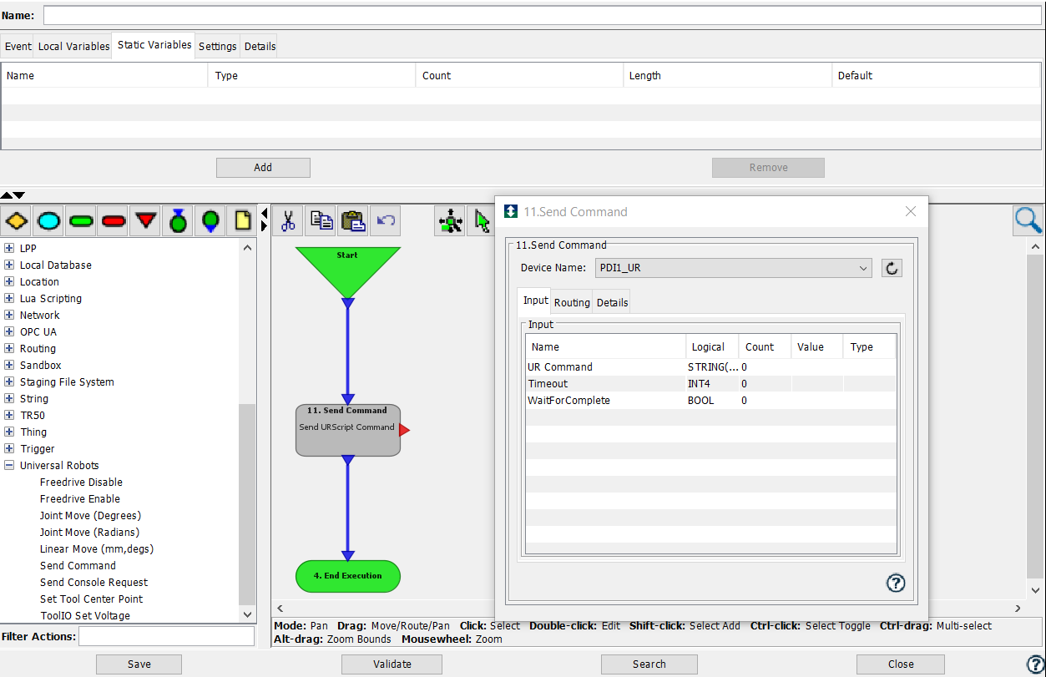Select the cyan ellipse node shape
The image size is (1046, 677).
(x=48, y=220)
